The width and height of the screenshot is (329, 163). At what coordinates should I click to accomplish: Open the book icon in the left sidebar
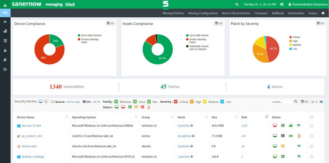point(5,60)
